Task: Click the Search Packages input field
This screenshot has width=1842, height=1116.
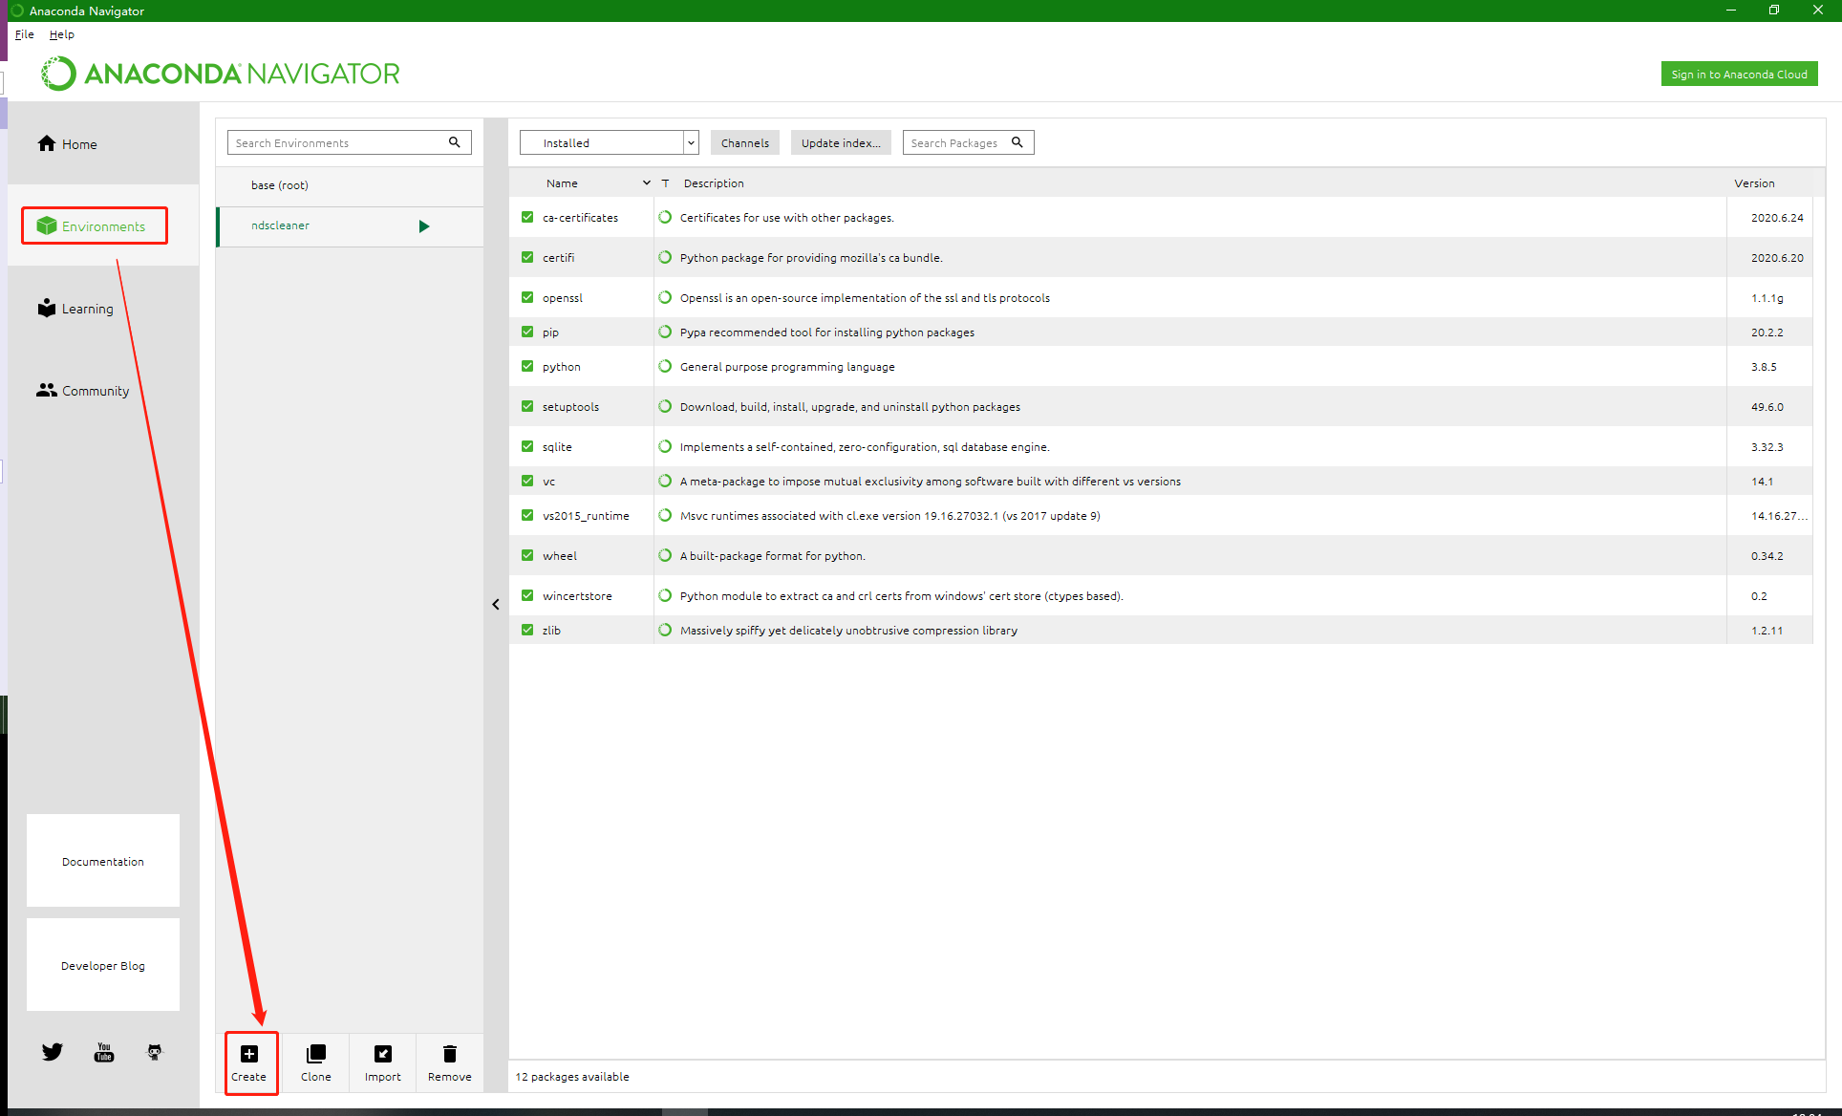Action: [955, 142]
